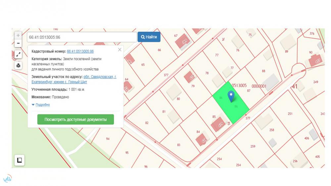The width and height of the screenshot is (331, 186).
Task: Close the parcel info popup
Action: tap(119, 50)
